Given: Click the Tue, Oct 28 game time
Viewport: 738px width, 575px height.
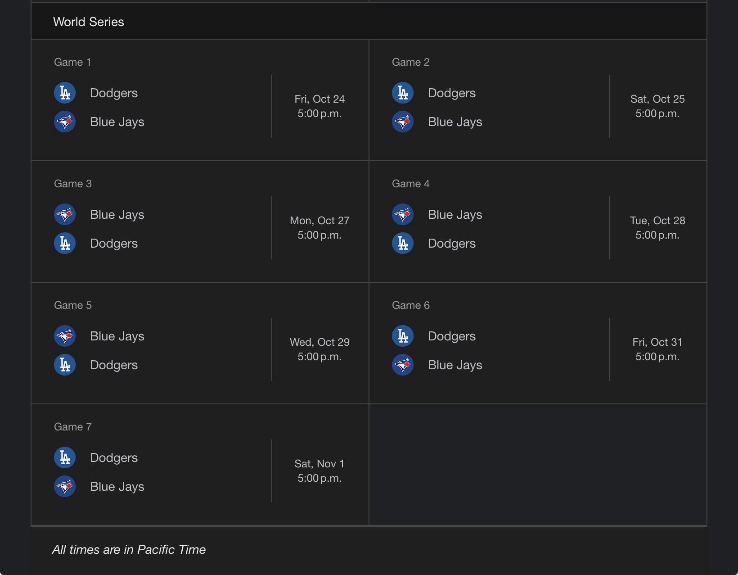Looking at the screenshot, I should pos(657,235).
